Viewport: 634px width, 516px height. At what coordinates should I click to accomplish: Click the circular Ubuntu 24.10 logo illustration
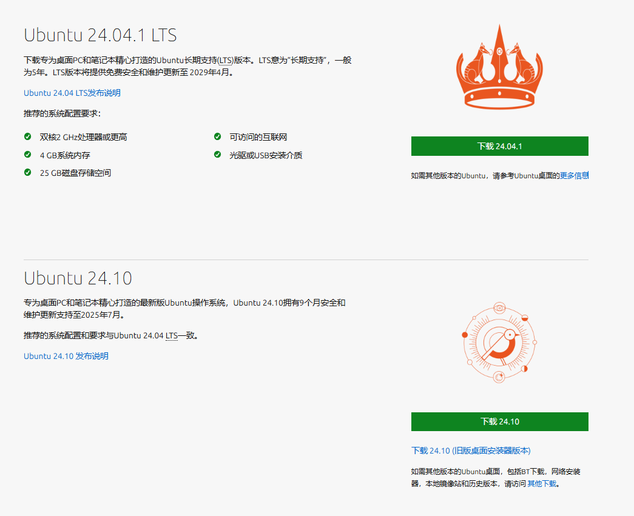click(x=499, y=342)
